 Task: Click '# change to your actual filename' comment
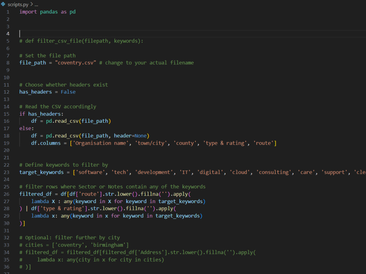tap(146, 63)
